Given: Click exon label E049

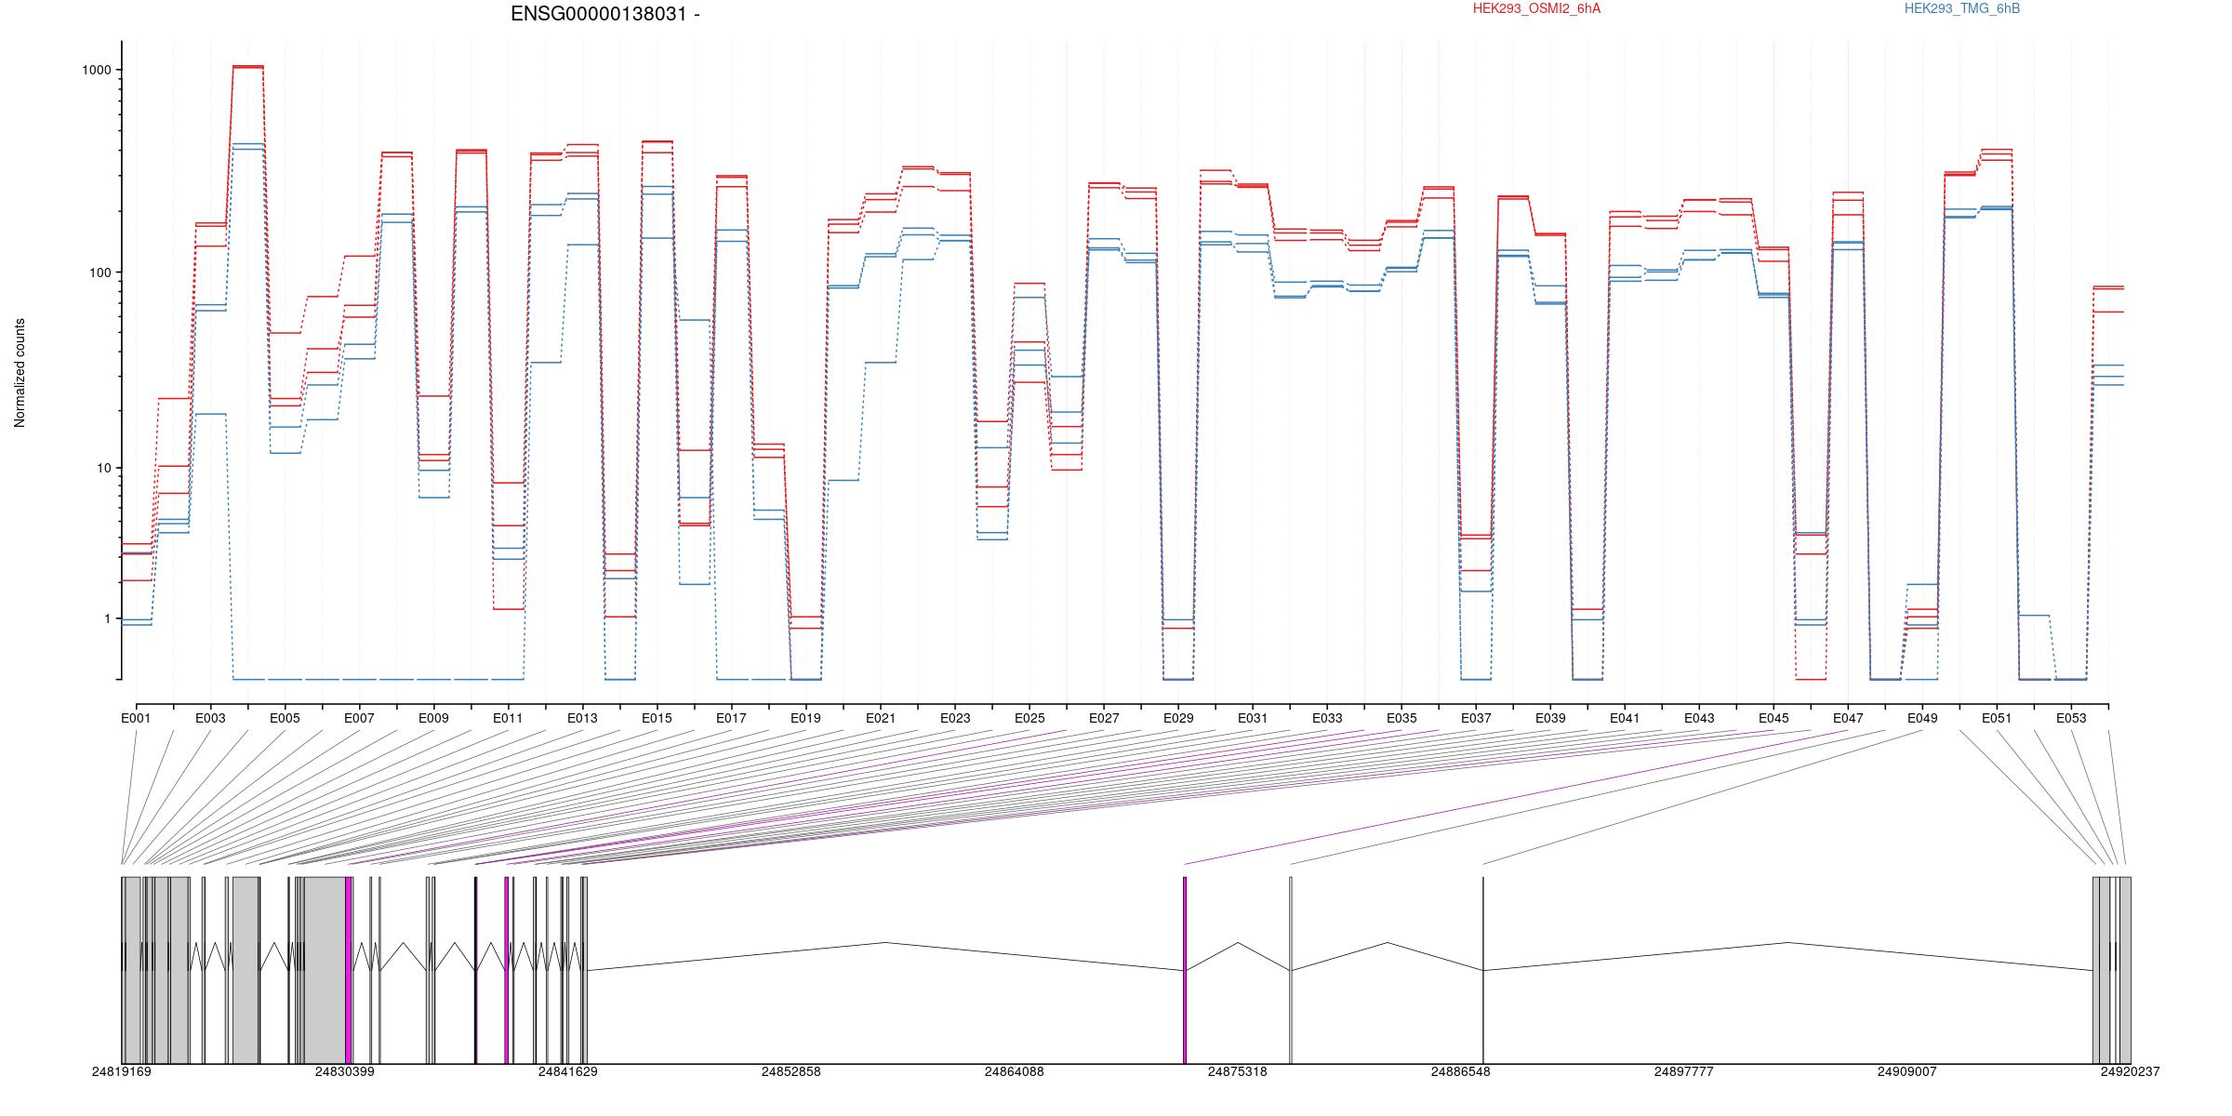Looking at the screenshot, I should tap(1922, 718).
